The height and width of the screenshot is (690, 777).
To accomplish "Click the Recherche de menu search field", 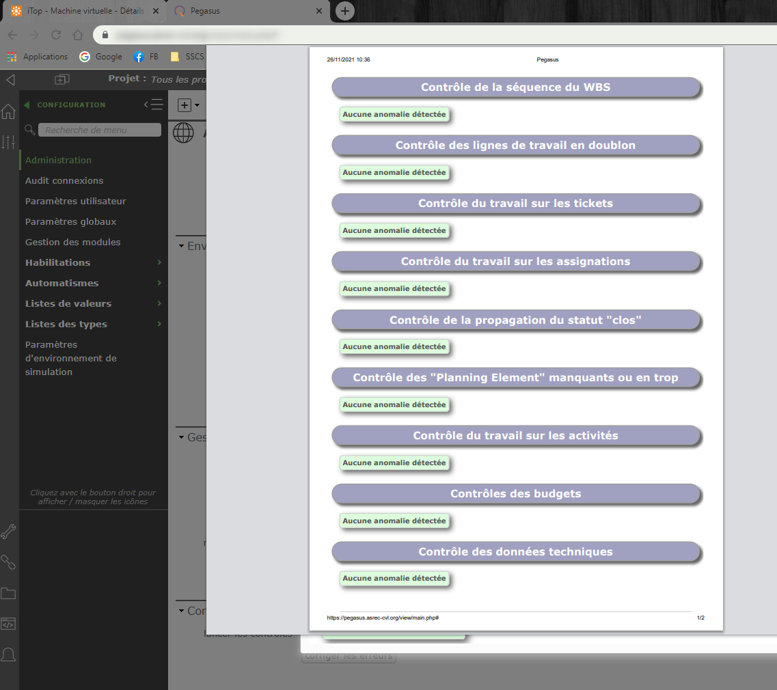I will pyautogui.click(x=100, y=130).
